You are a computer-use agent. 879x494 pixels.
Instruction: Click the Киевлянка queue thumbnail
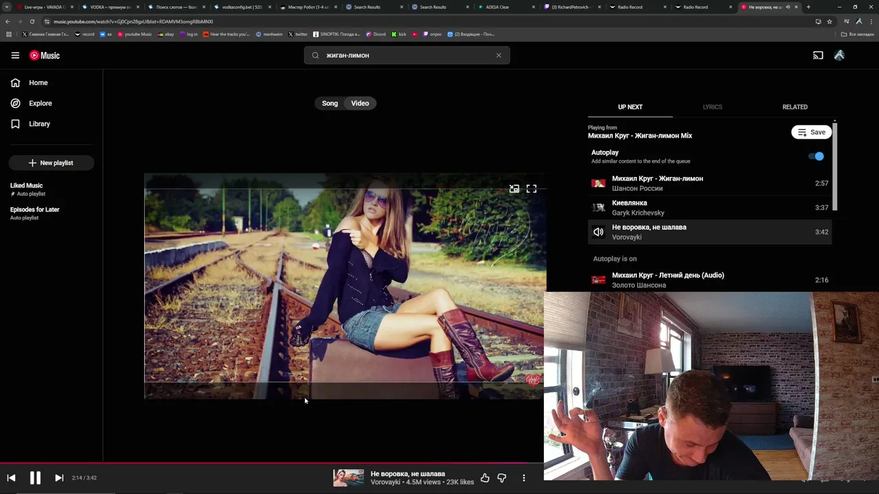[599, 207]
